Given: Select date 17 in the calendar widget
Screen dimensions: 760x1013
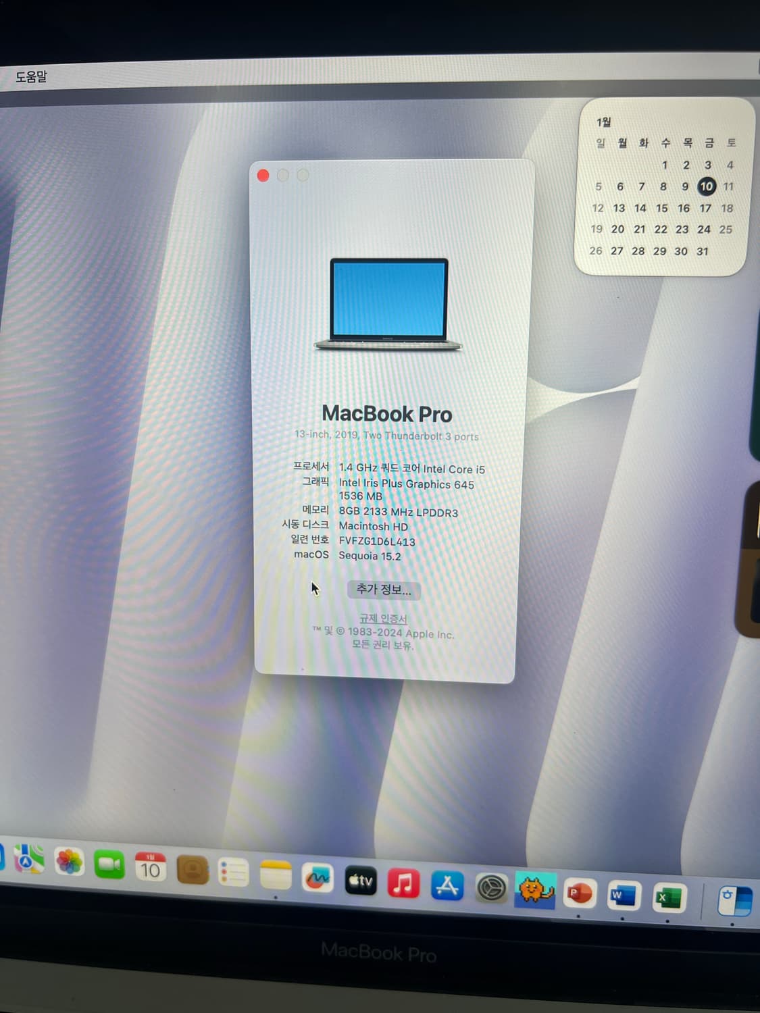Looking at the screenshot, I should tap(705, 208).
